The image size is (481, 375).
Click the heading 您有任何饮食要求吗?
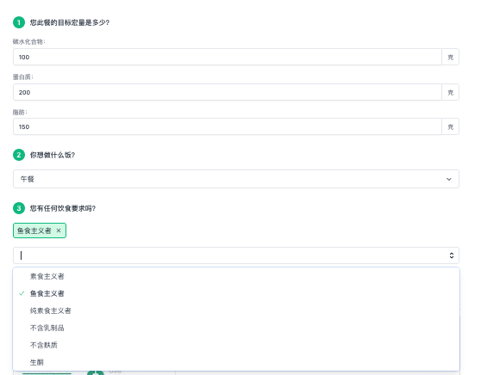coord(63,208)
